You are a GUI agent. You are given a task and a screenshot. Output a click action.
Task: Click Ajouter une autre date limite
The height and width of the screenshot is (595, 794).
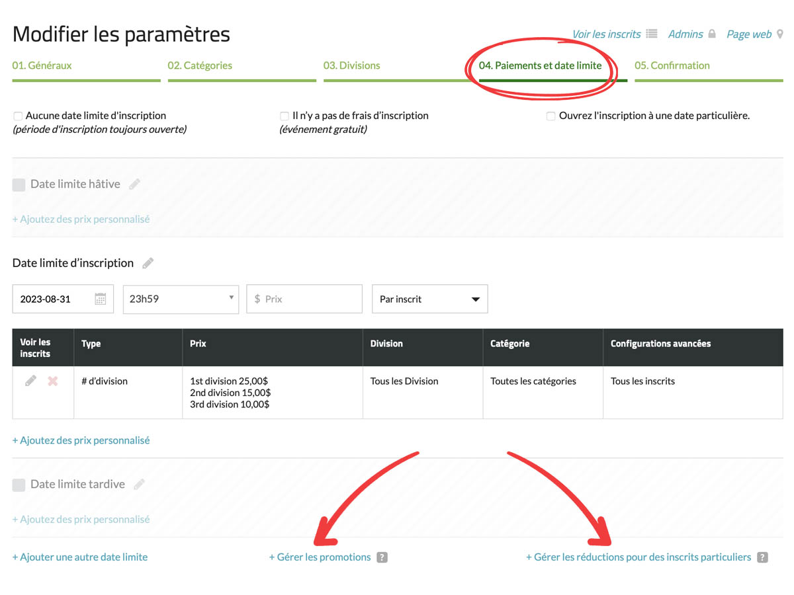[x=80, y=557]
